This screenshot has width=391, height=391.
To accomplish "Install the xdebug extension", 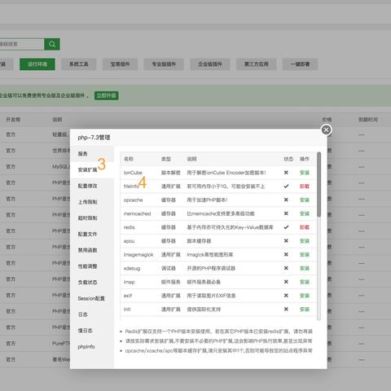I will 305,268.
